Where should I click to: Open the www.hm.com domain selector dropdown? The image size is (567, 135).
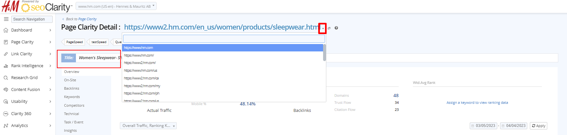(116, 6)
